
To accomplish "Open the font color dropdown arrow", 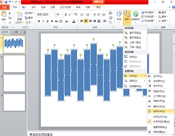I will (77, 21).
